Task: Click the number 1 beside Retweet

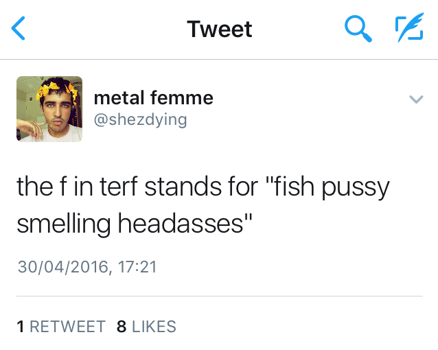Action: [x=21, y=327]
